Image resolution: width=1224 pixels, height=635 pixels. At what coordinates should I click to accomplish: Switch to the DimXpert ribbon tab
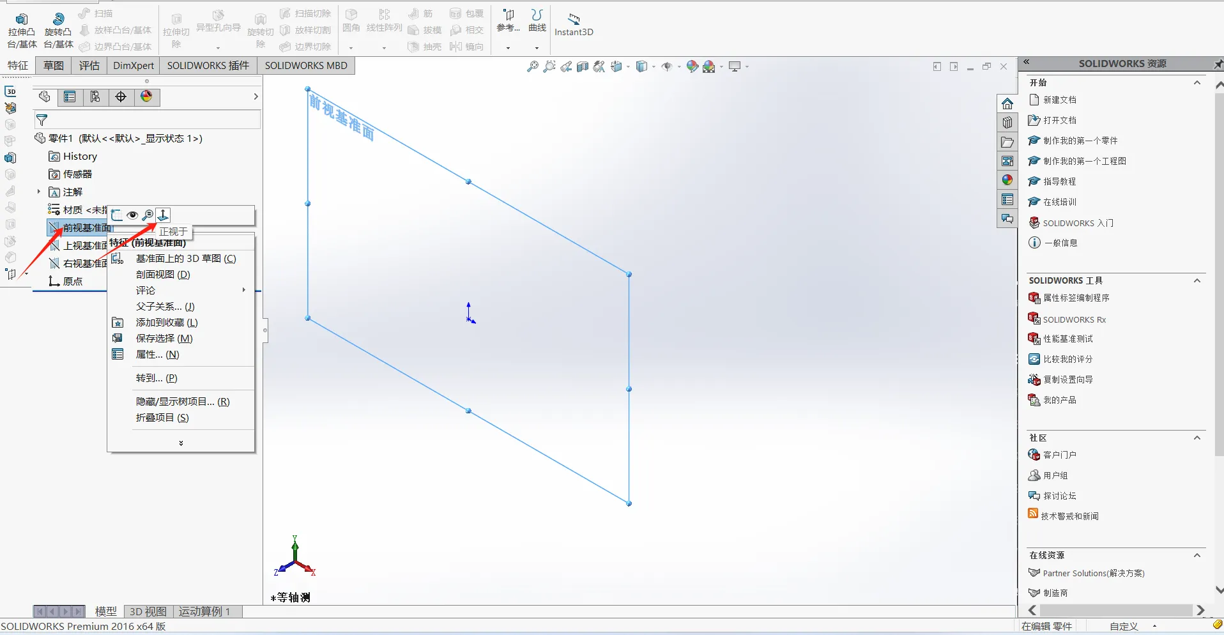coord(134,65)
